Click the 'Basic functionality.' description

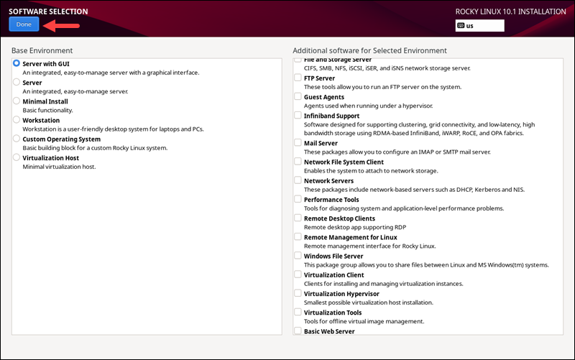(x=47, y=111)
